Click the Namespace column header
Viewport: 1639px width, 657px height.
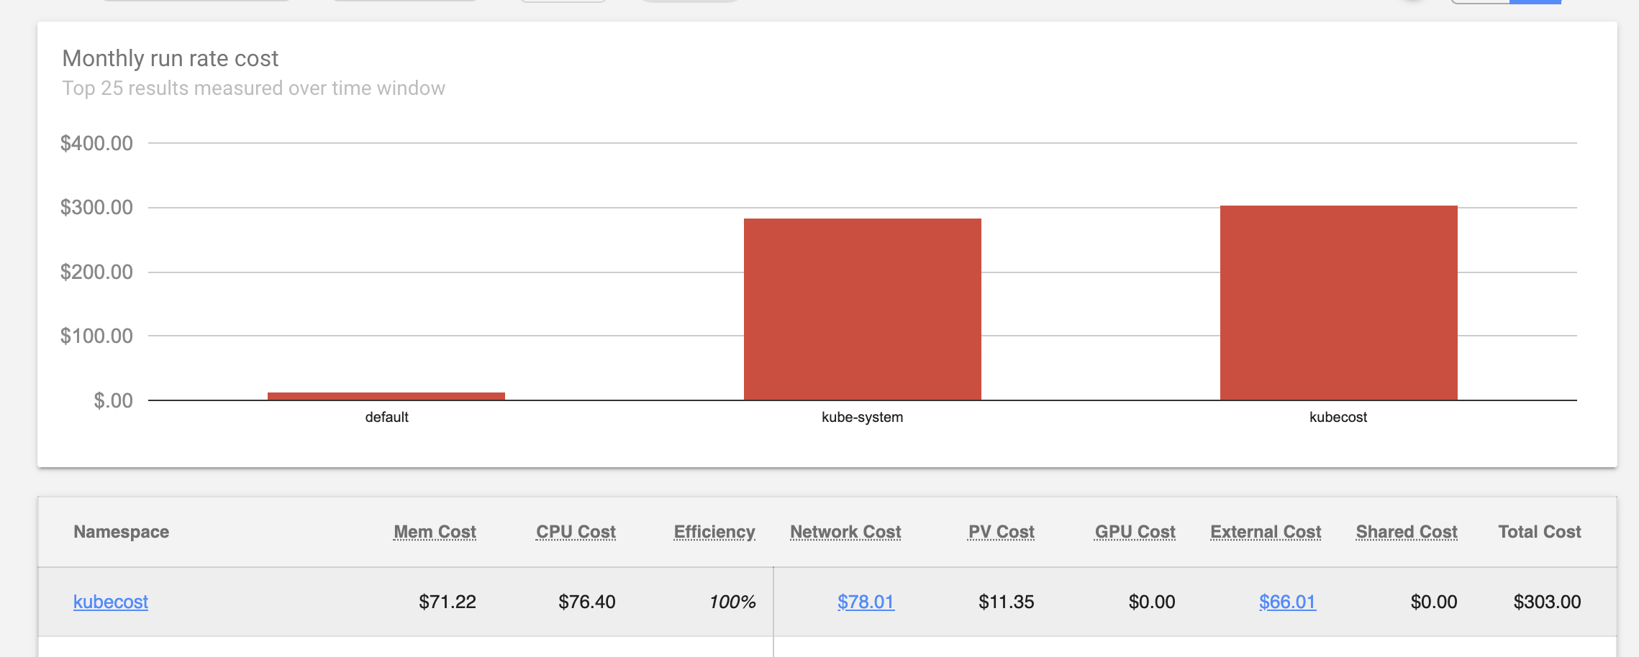click(x=121, y=532)
